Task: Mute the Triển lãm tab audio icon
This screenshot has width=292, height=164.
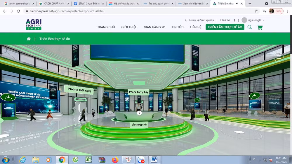Action: click(x=237, y=4)
